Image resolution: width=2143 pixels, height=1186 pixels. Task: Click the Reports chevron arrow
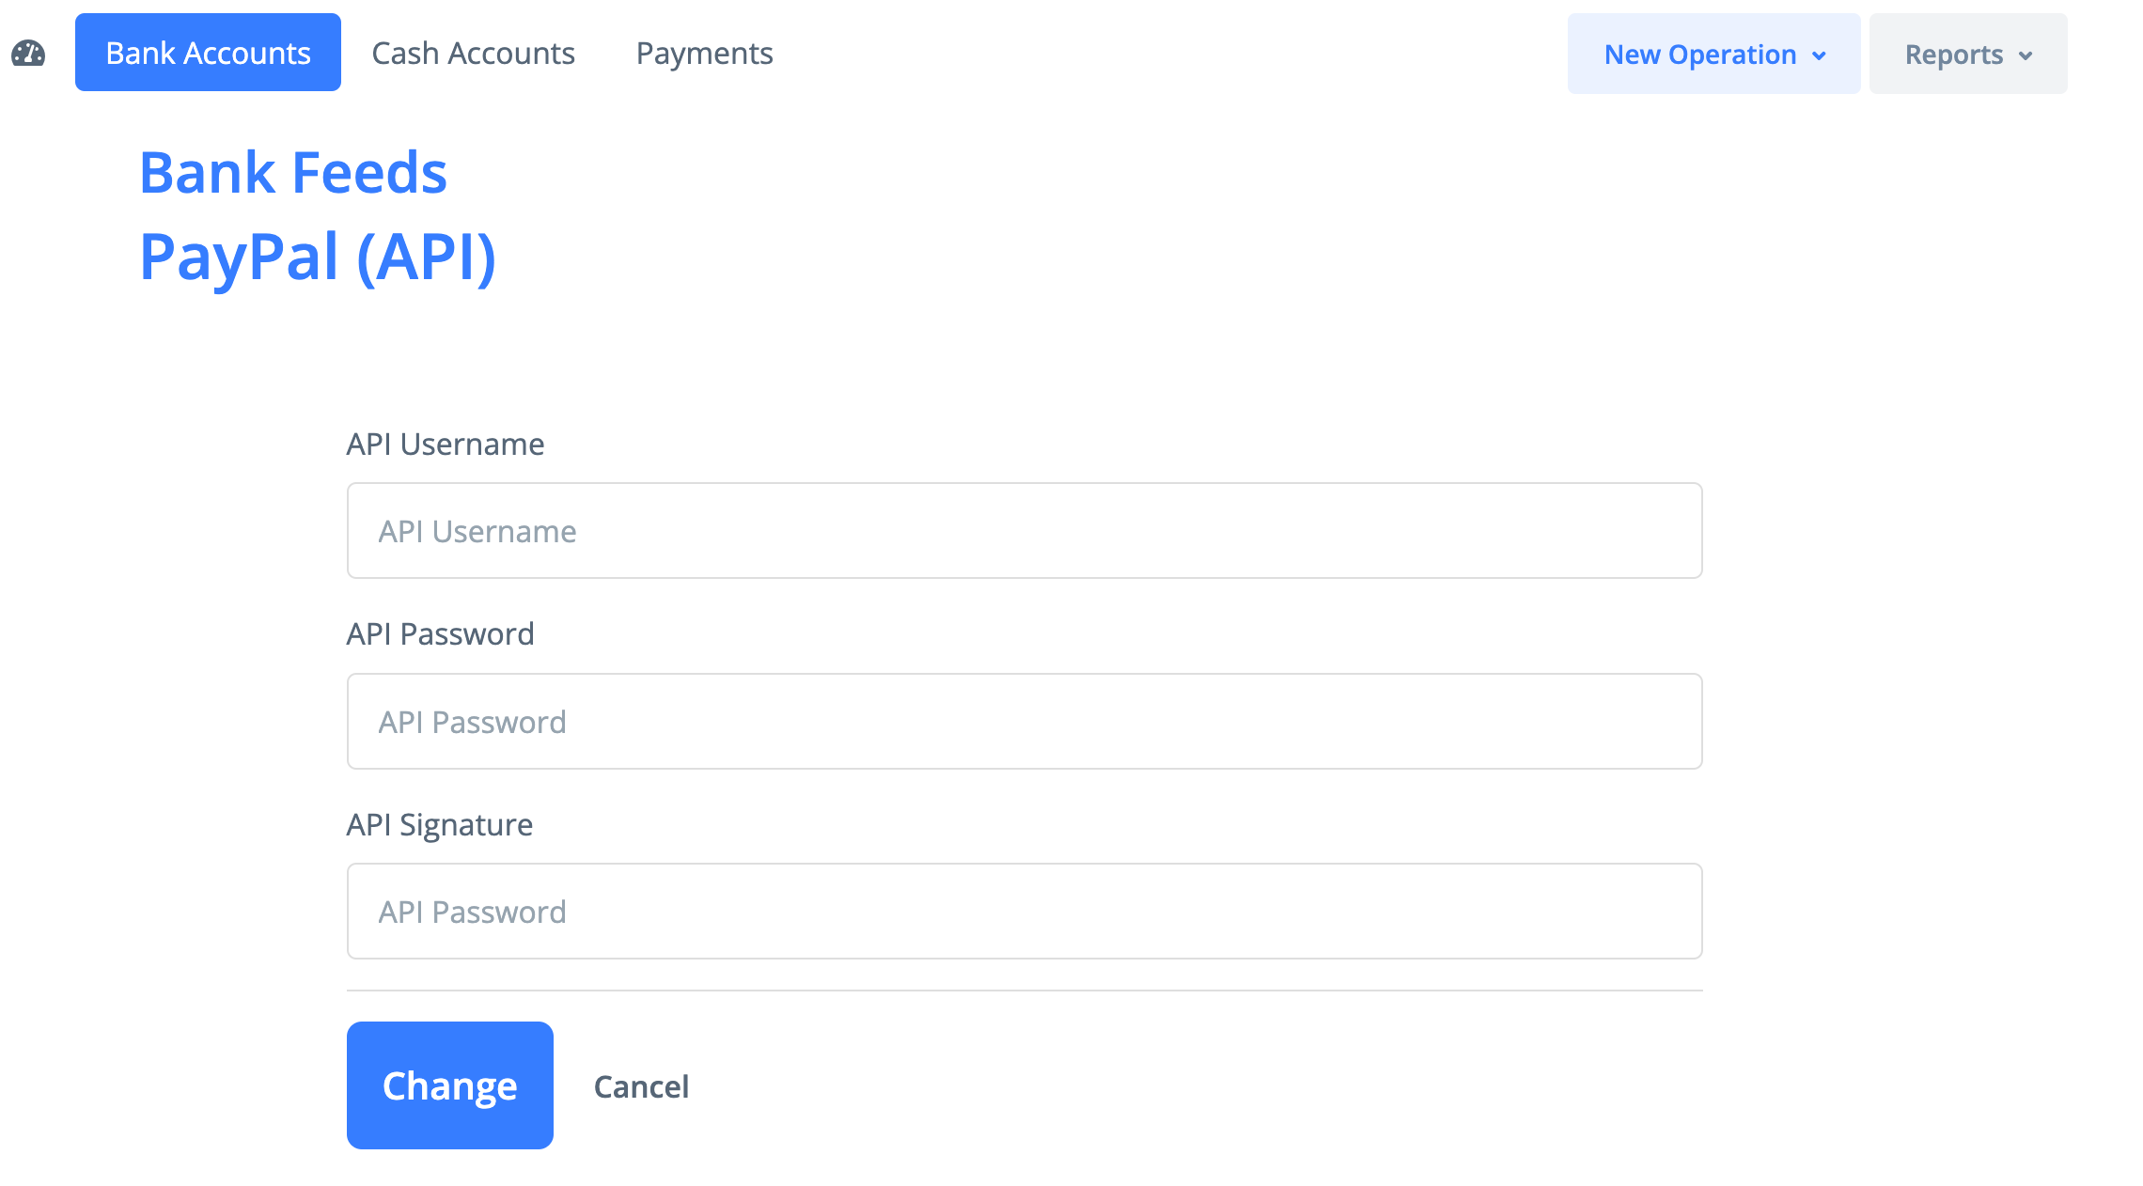tap(2026, 56)
